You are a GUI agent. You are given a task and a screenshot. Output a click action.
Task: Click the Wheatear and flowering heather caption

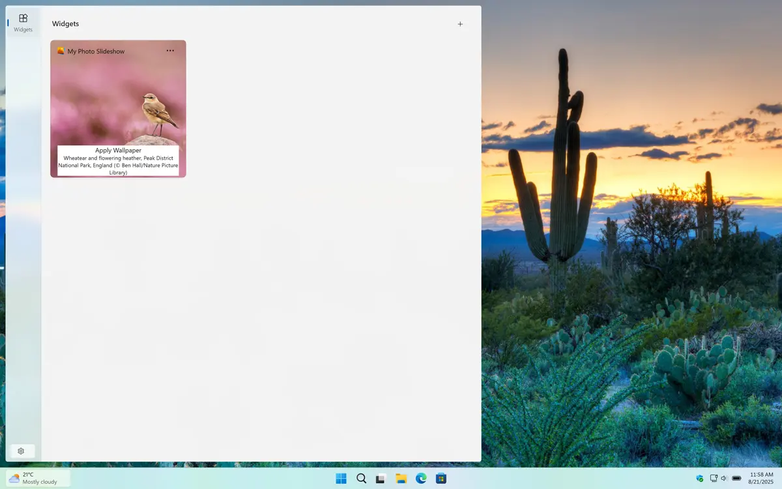pyautogui.click(x=118, y=166)
